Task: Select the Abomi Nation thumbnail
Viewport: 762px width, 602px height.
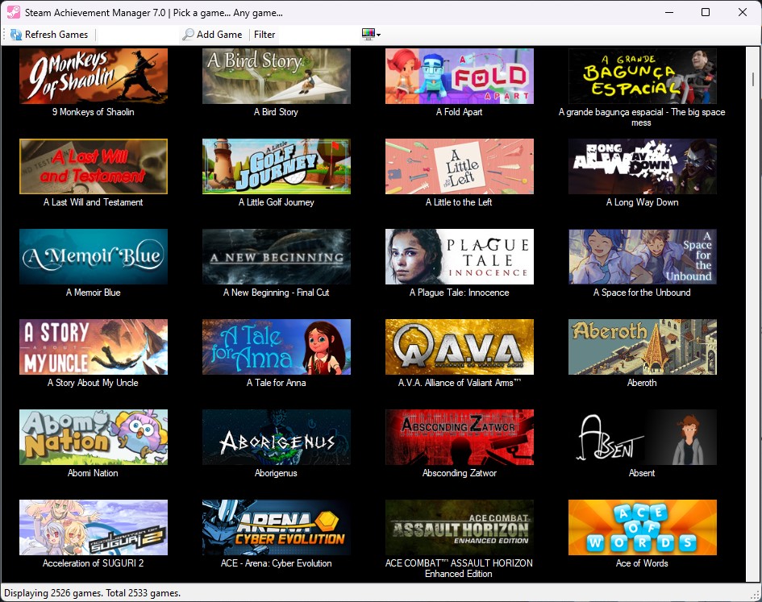Action: pos(94,438)
